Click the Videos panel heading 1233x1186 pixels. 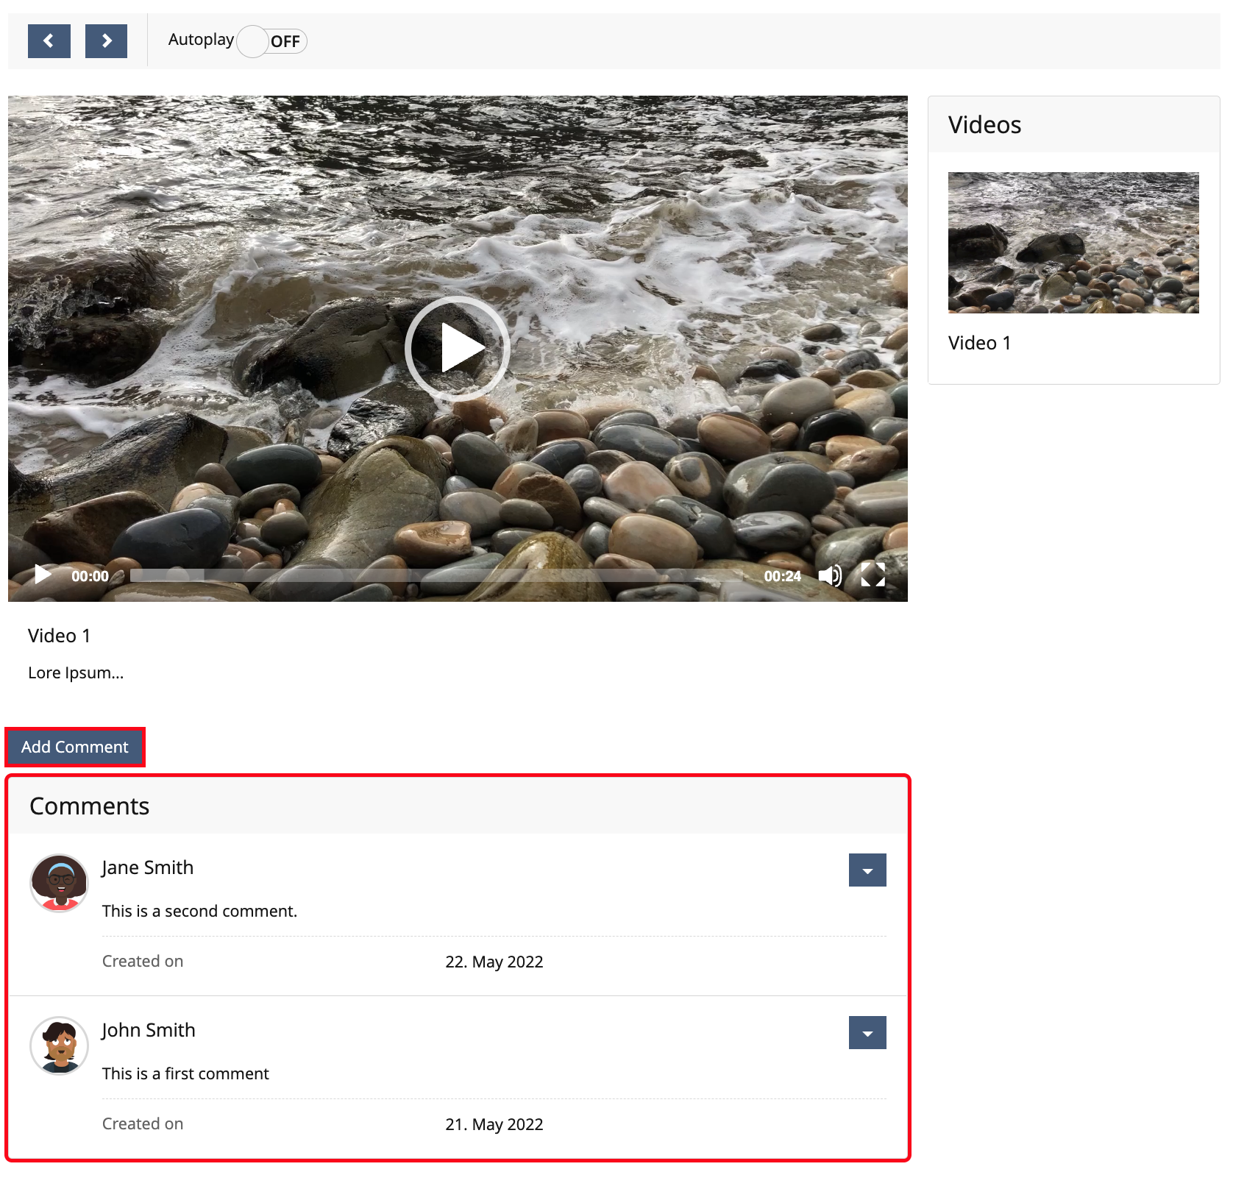(984, 125)
